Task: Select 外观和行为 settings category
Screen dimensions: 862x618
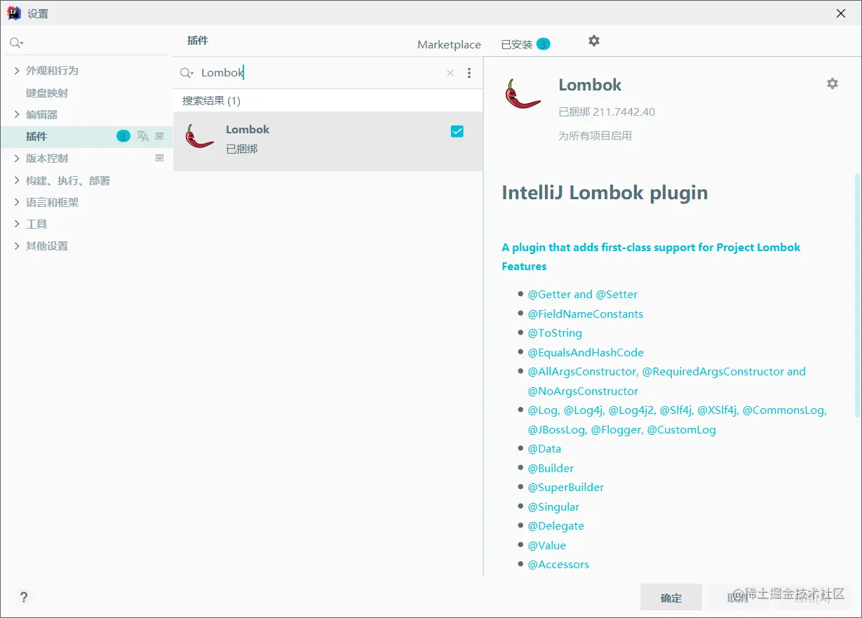Action: [x=52, y=70]
